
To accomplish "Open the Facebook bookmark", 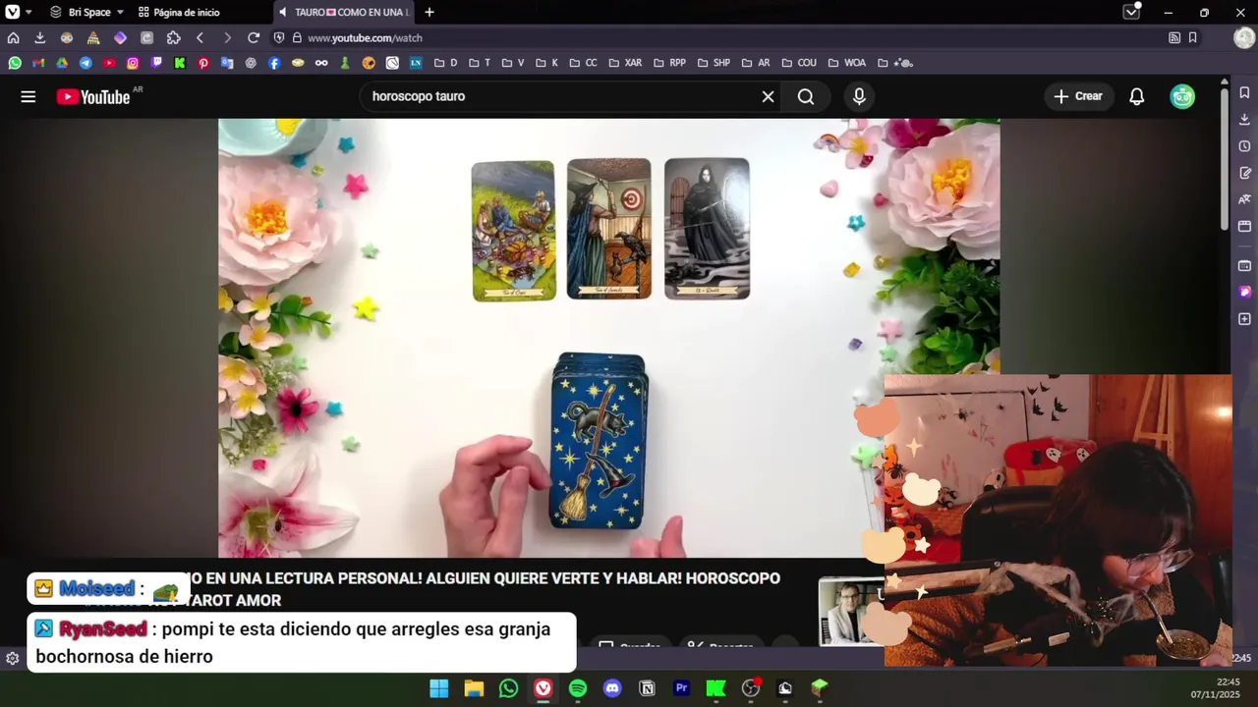I will (274, 63).
